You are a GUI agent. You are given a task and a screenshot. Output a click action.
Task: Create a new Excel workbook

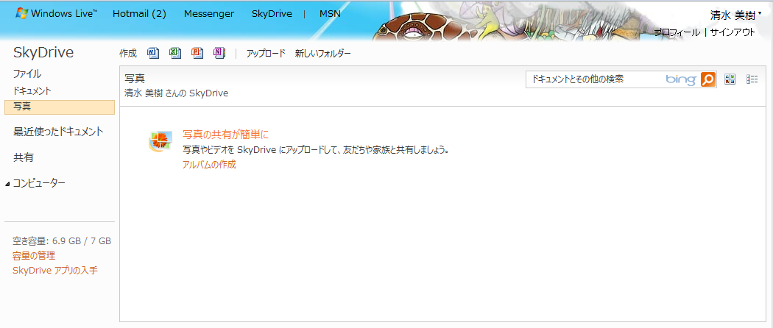175,53
